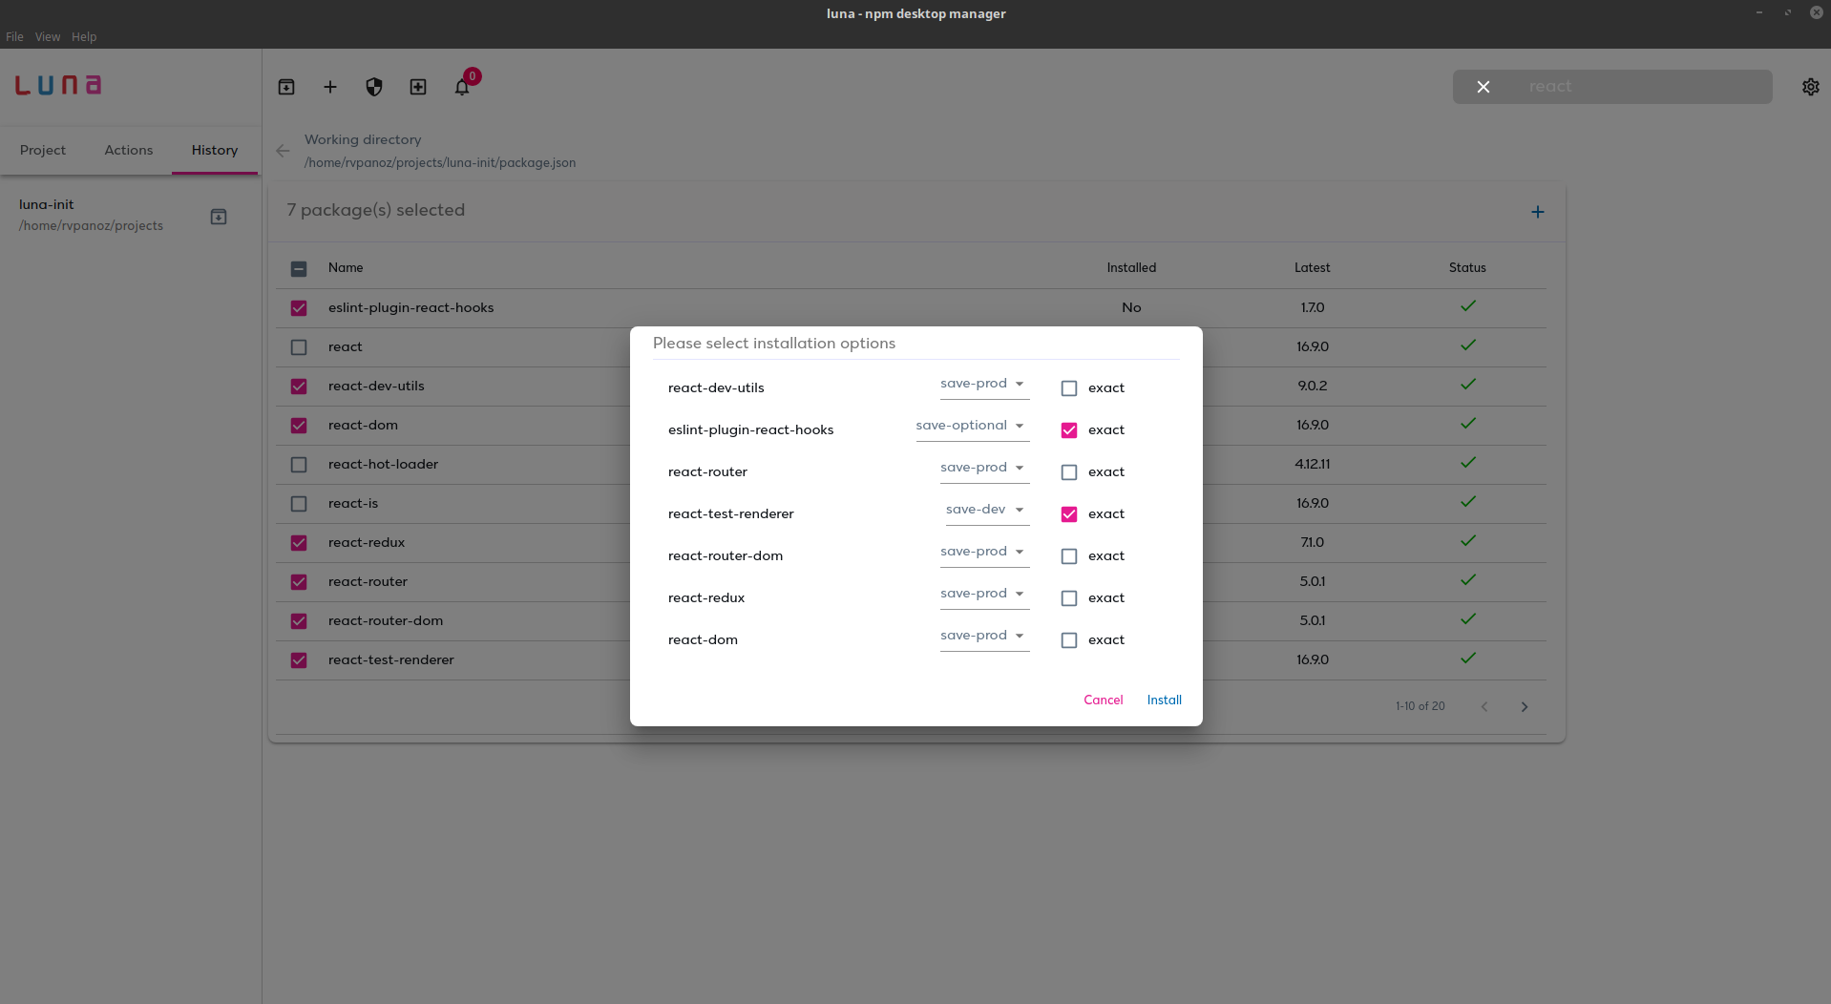Click the Luna logo
The height and width of the screenshot is (1004, 1831).
click(58, 85)
